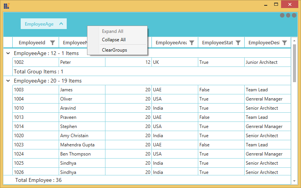Click the Praveen name cell
Viewport: 301px width, 188px height.
(x=82, y=117)
